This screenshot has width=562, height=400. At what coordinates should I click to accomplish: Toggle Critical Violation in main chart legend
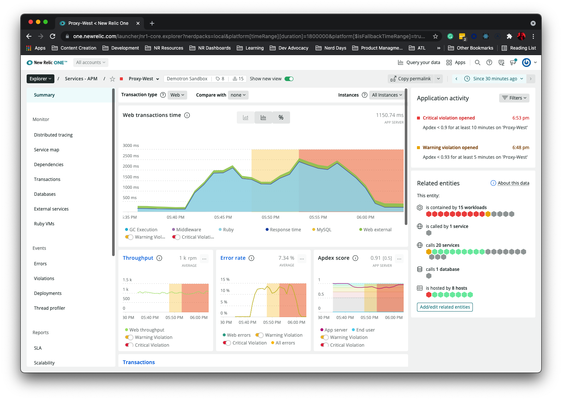[x=176, y=237]
